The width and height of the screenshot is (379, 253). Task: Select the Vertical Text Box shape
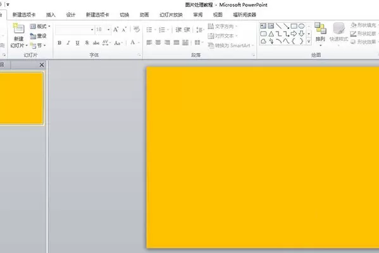click(271, 26)
